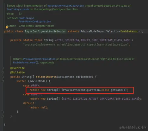This screenshot has height=131, width=148.
Task: Follow EnableAsync link under See Also
Action: [27, 18]
